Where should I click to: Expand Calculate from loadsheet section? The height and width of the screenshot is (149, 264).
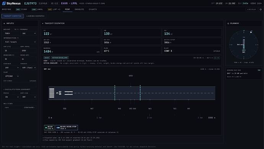[x=17, y=89]
